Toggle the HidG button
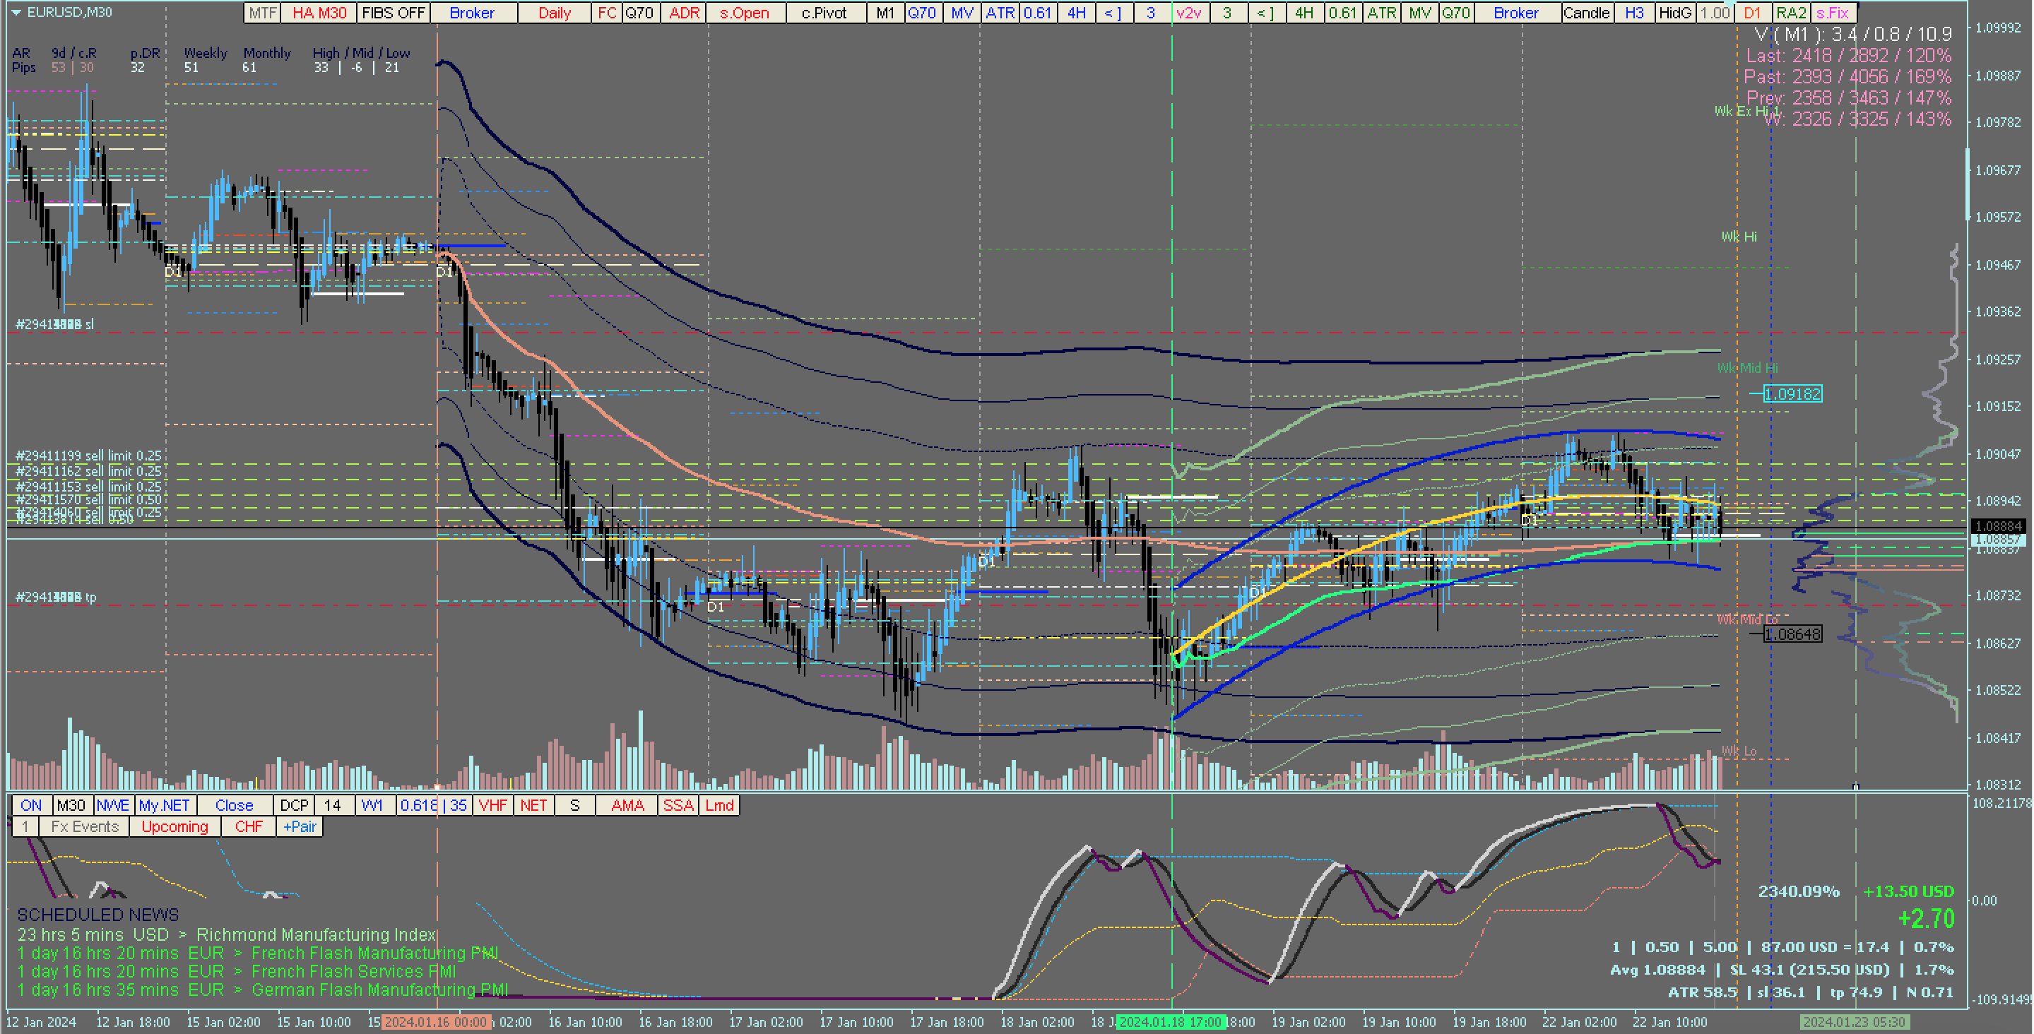This screenshot has height=1034, width=2034. [1674, 13]
